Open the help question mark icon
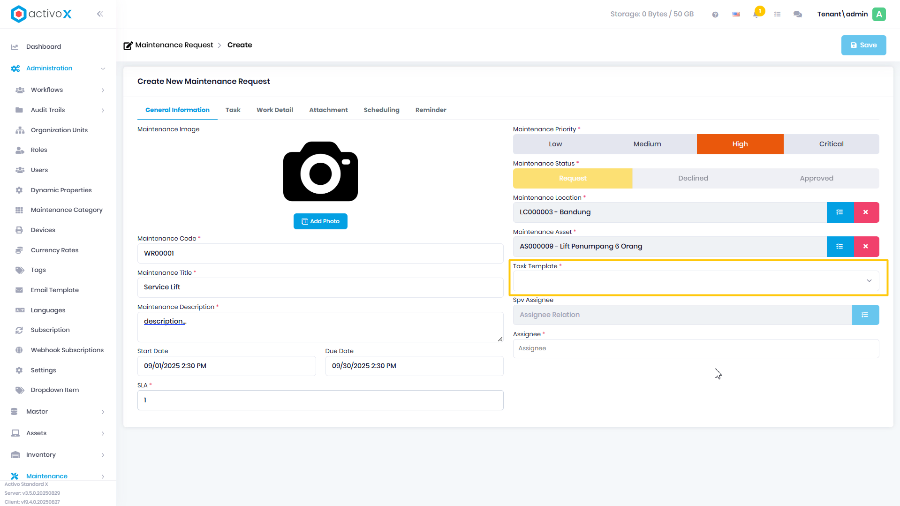Image resolution: width=900 pixels, height=506 pixels. tap(715, 15)
